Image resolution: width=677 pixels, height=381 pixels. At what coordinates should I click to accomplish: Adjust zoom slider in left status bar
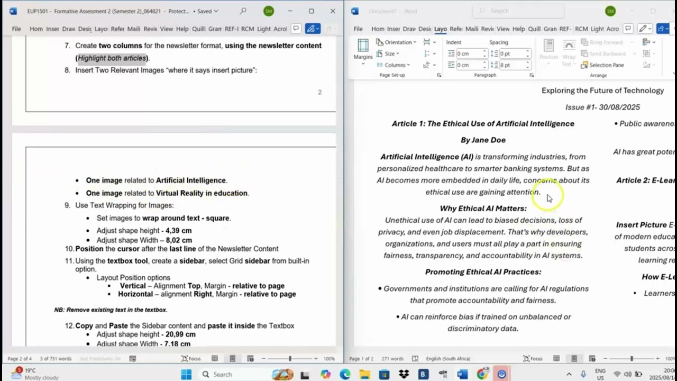pos(289,358)
